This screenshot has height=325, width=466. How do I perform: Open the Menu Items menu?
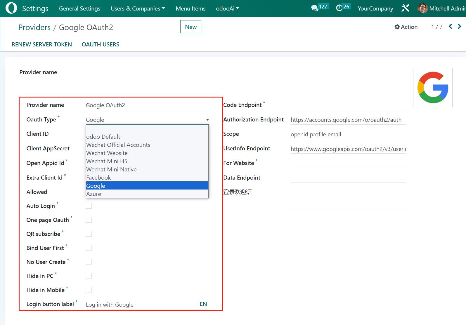pyautogui.click(x=190, y=8)
